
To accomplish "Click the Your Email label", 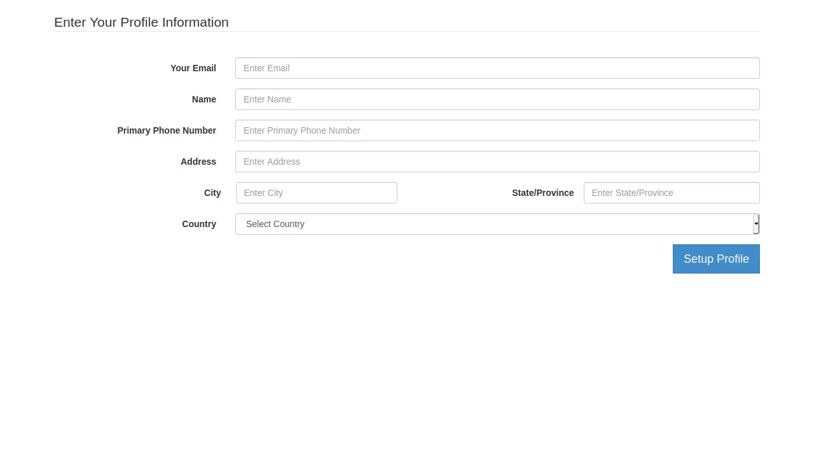I will point(193,68).
